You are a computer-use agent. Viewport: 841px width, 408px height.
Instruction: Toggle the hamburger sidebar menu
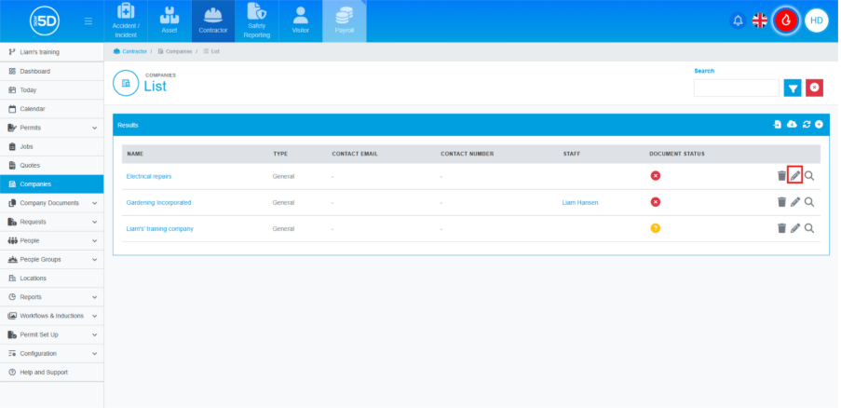pyautogui.click(x=88, y=20)
